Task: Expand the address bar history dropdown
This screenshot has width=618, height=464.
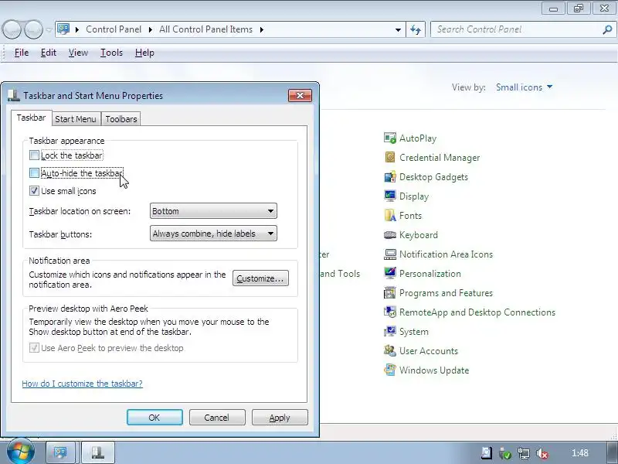Action: coord(398,29)
